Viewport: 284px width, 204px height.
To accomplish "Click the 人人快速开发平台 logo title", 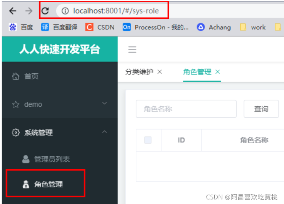I will 60,49.
